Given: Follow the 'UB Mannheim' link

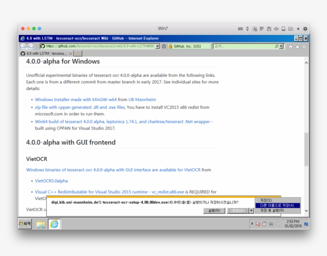Looking at the screenshot, I should coord(142,100).
